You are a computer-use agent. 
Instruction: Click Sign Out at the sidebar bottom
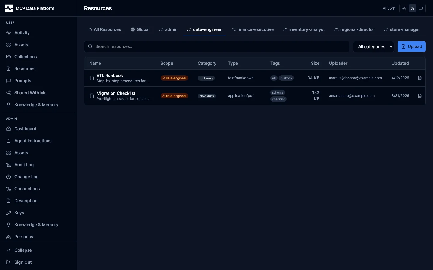[x=23, y=262]
